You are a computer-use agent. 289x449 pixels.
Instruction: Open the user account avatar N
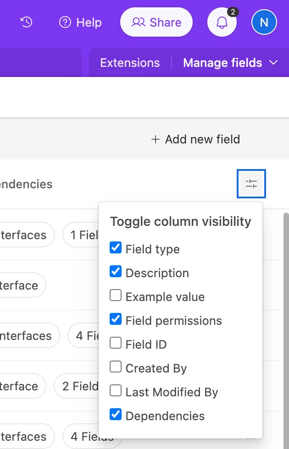[264, 22]
